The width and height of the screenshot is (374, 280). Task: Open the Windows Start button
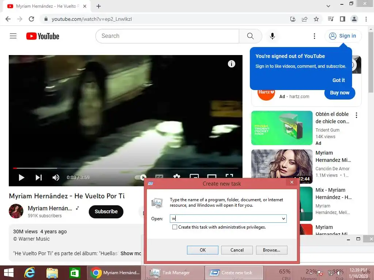pyautogui.click(x=9, y=273)
